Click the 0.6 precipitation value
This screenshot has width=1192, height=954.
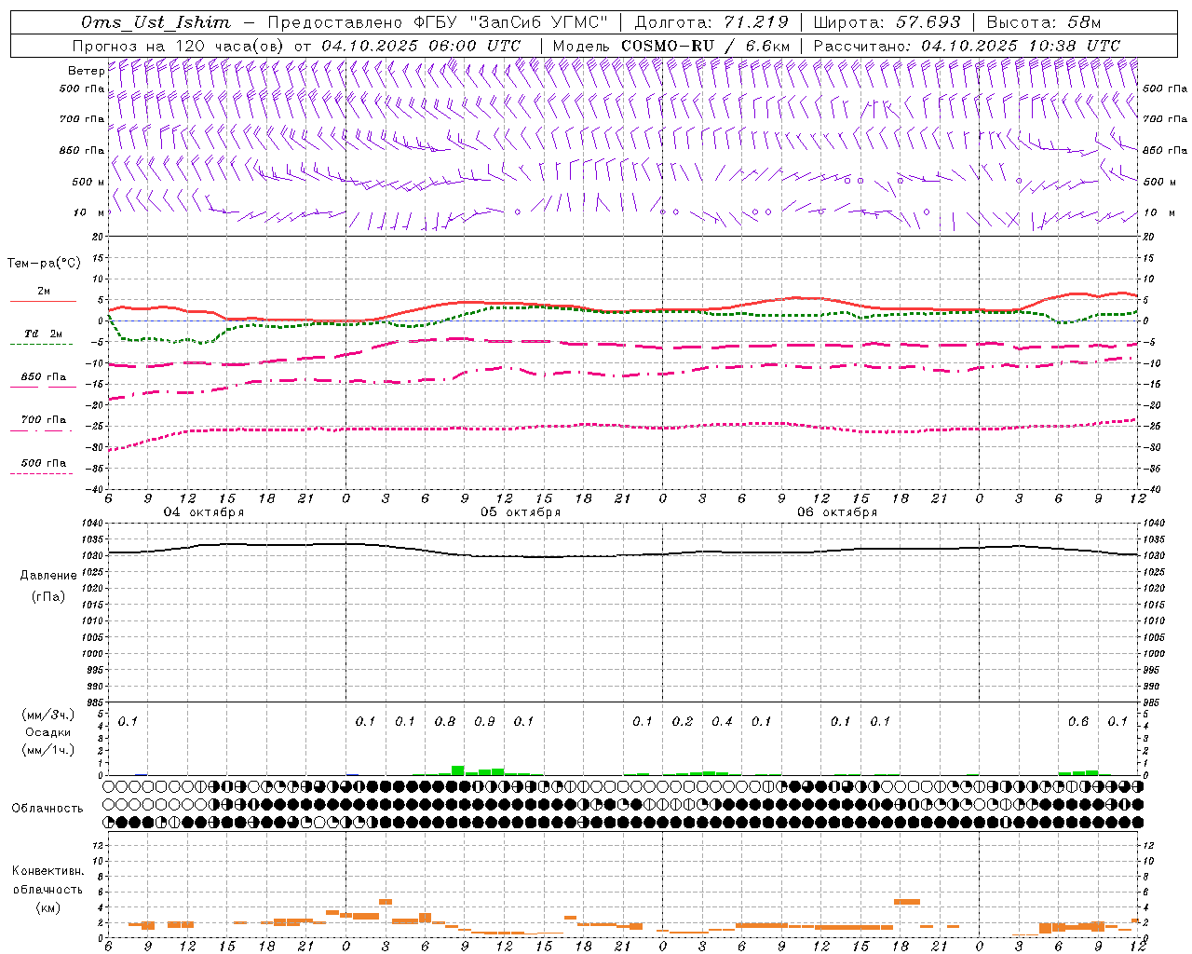(x=1078, y=722)
